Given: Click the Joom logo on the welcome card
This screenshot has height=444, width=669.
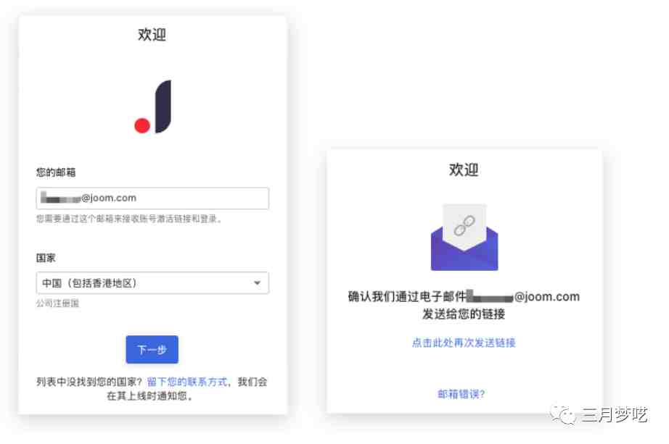Looking at the screenshot, I should [153, 106].
